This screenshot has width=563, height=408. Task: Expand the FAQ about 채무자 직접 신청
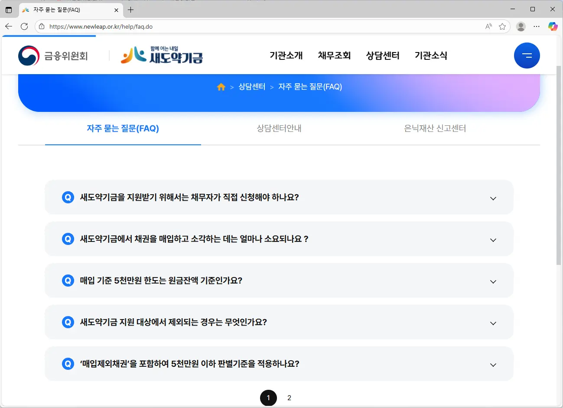279,198
